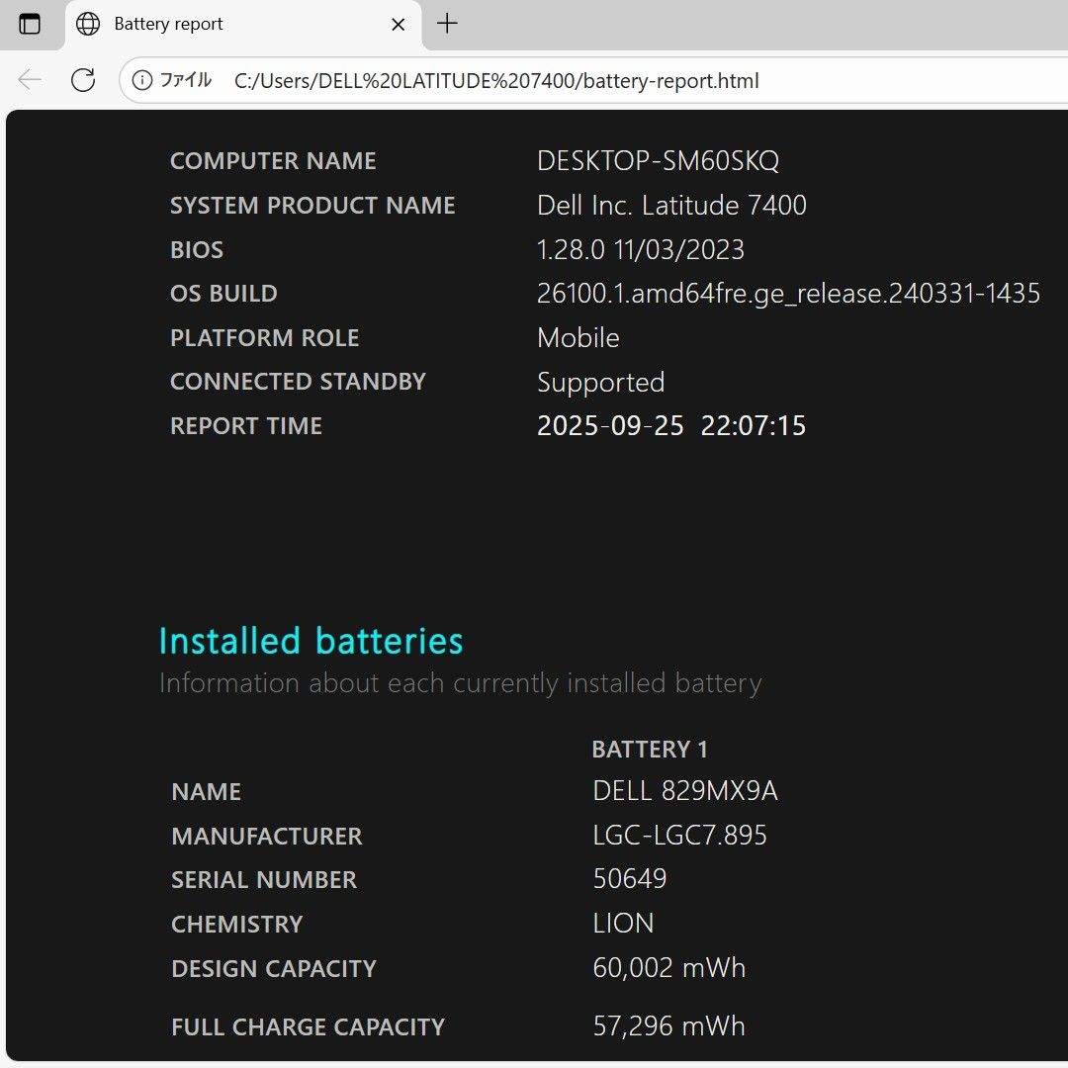Click the back navigation arrow
Image resolution: width=1068 pixels, height=1068 pixels.
30,80
